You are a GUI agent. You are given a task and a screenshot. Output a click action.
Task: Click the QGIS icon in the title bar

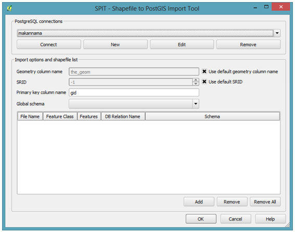pyautogui.click(x=9, y=8)
